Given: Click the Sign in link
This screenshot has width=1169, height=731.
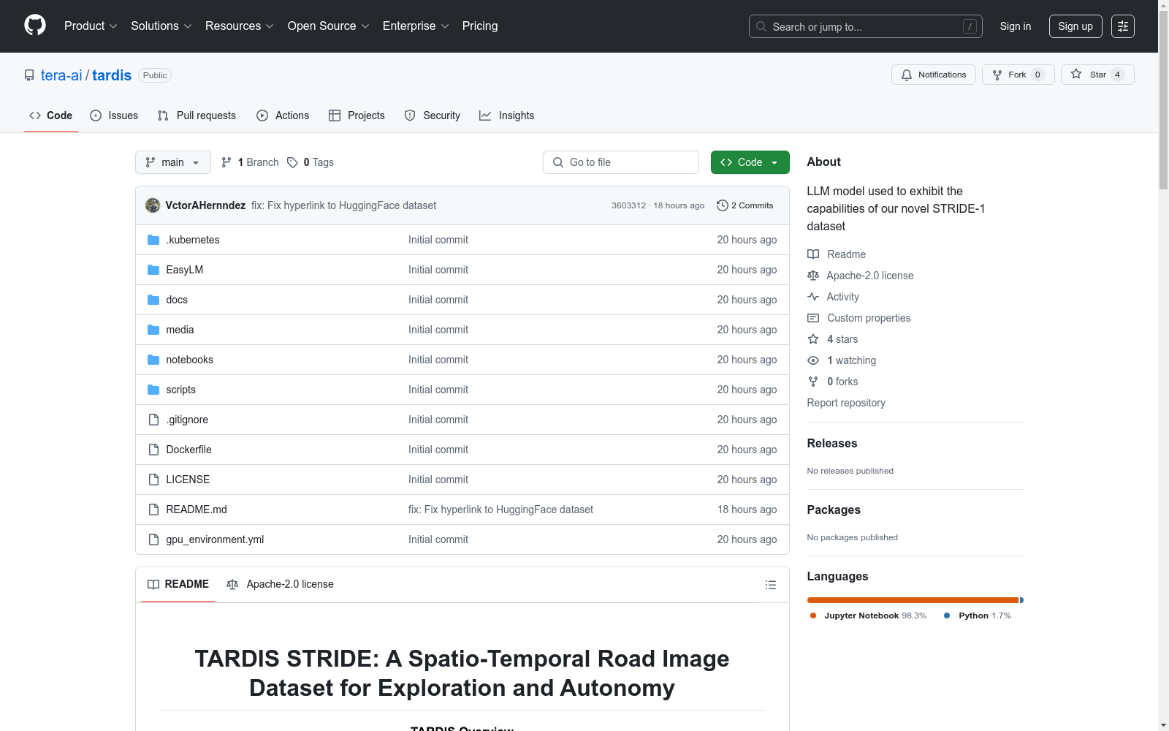Looking at the screenshot, I should coord(1016,26).
